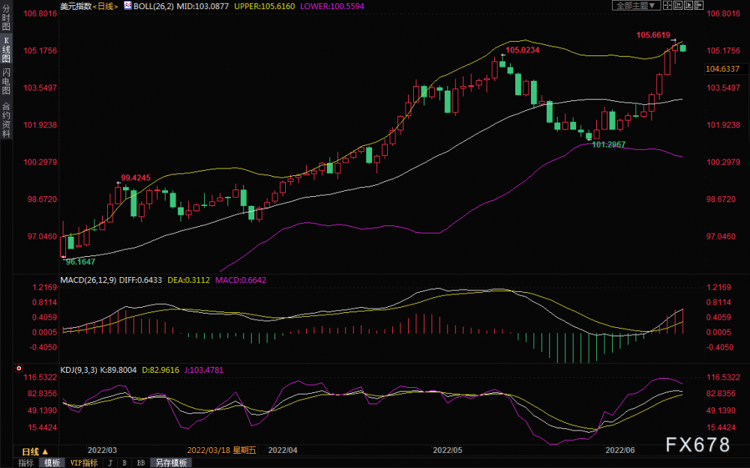
Task: Click the 99.4245 price label
Action: pyautogui.click(x=135, y=177)
